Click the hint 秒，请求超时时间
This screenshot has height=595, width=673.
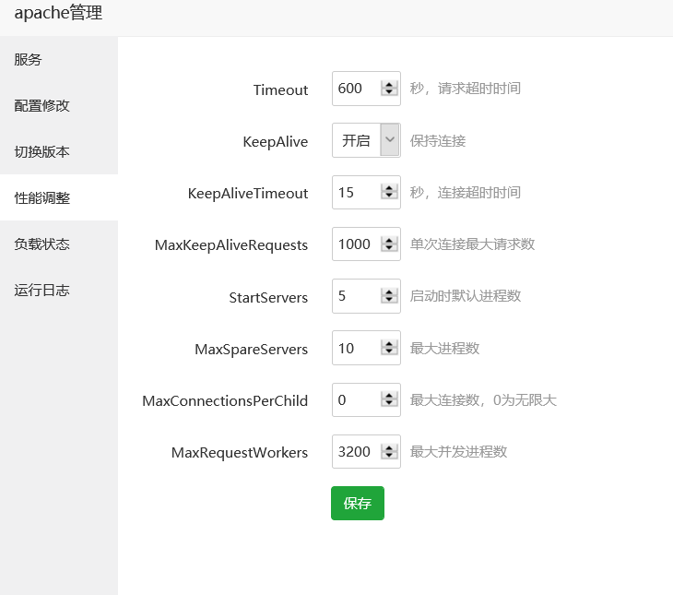466,89
